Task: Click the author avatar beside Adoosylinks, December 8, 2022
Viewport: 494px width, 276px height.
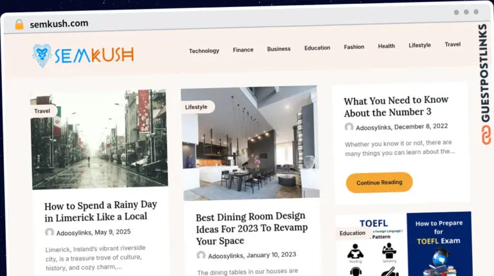Action: point(349,127)
